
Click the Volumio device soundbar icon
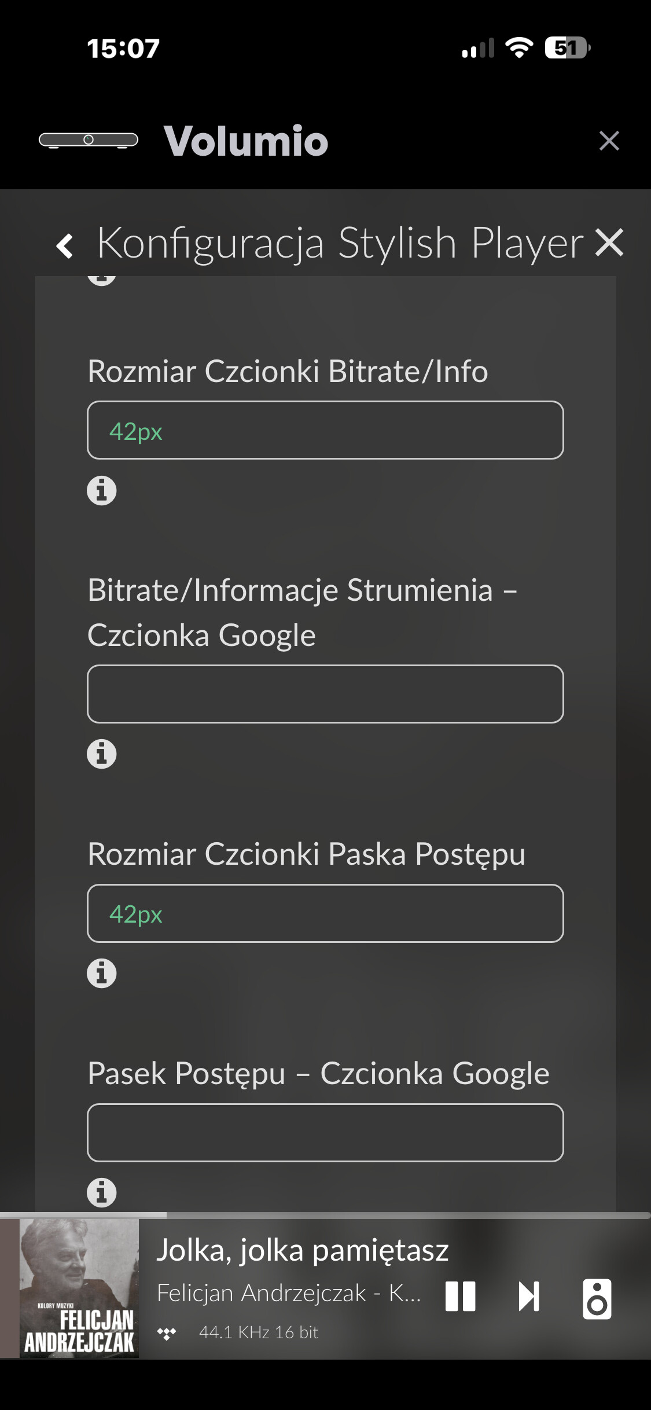point(89,140)
